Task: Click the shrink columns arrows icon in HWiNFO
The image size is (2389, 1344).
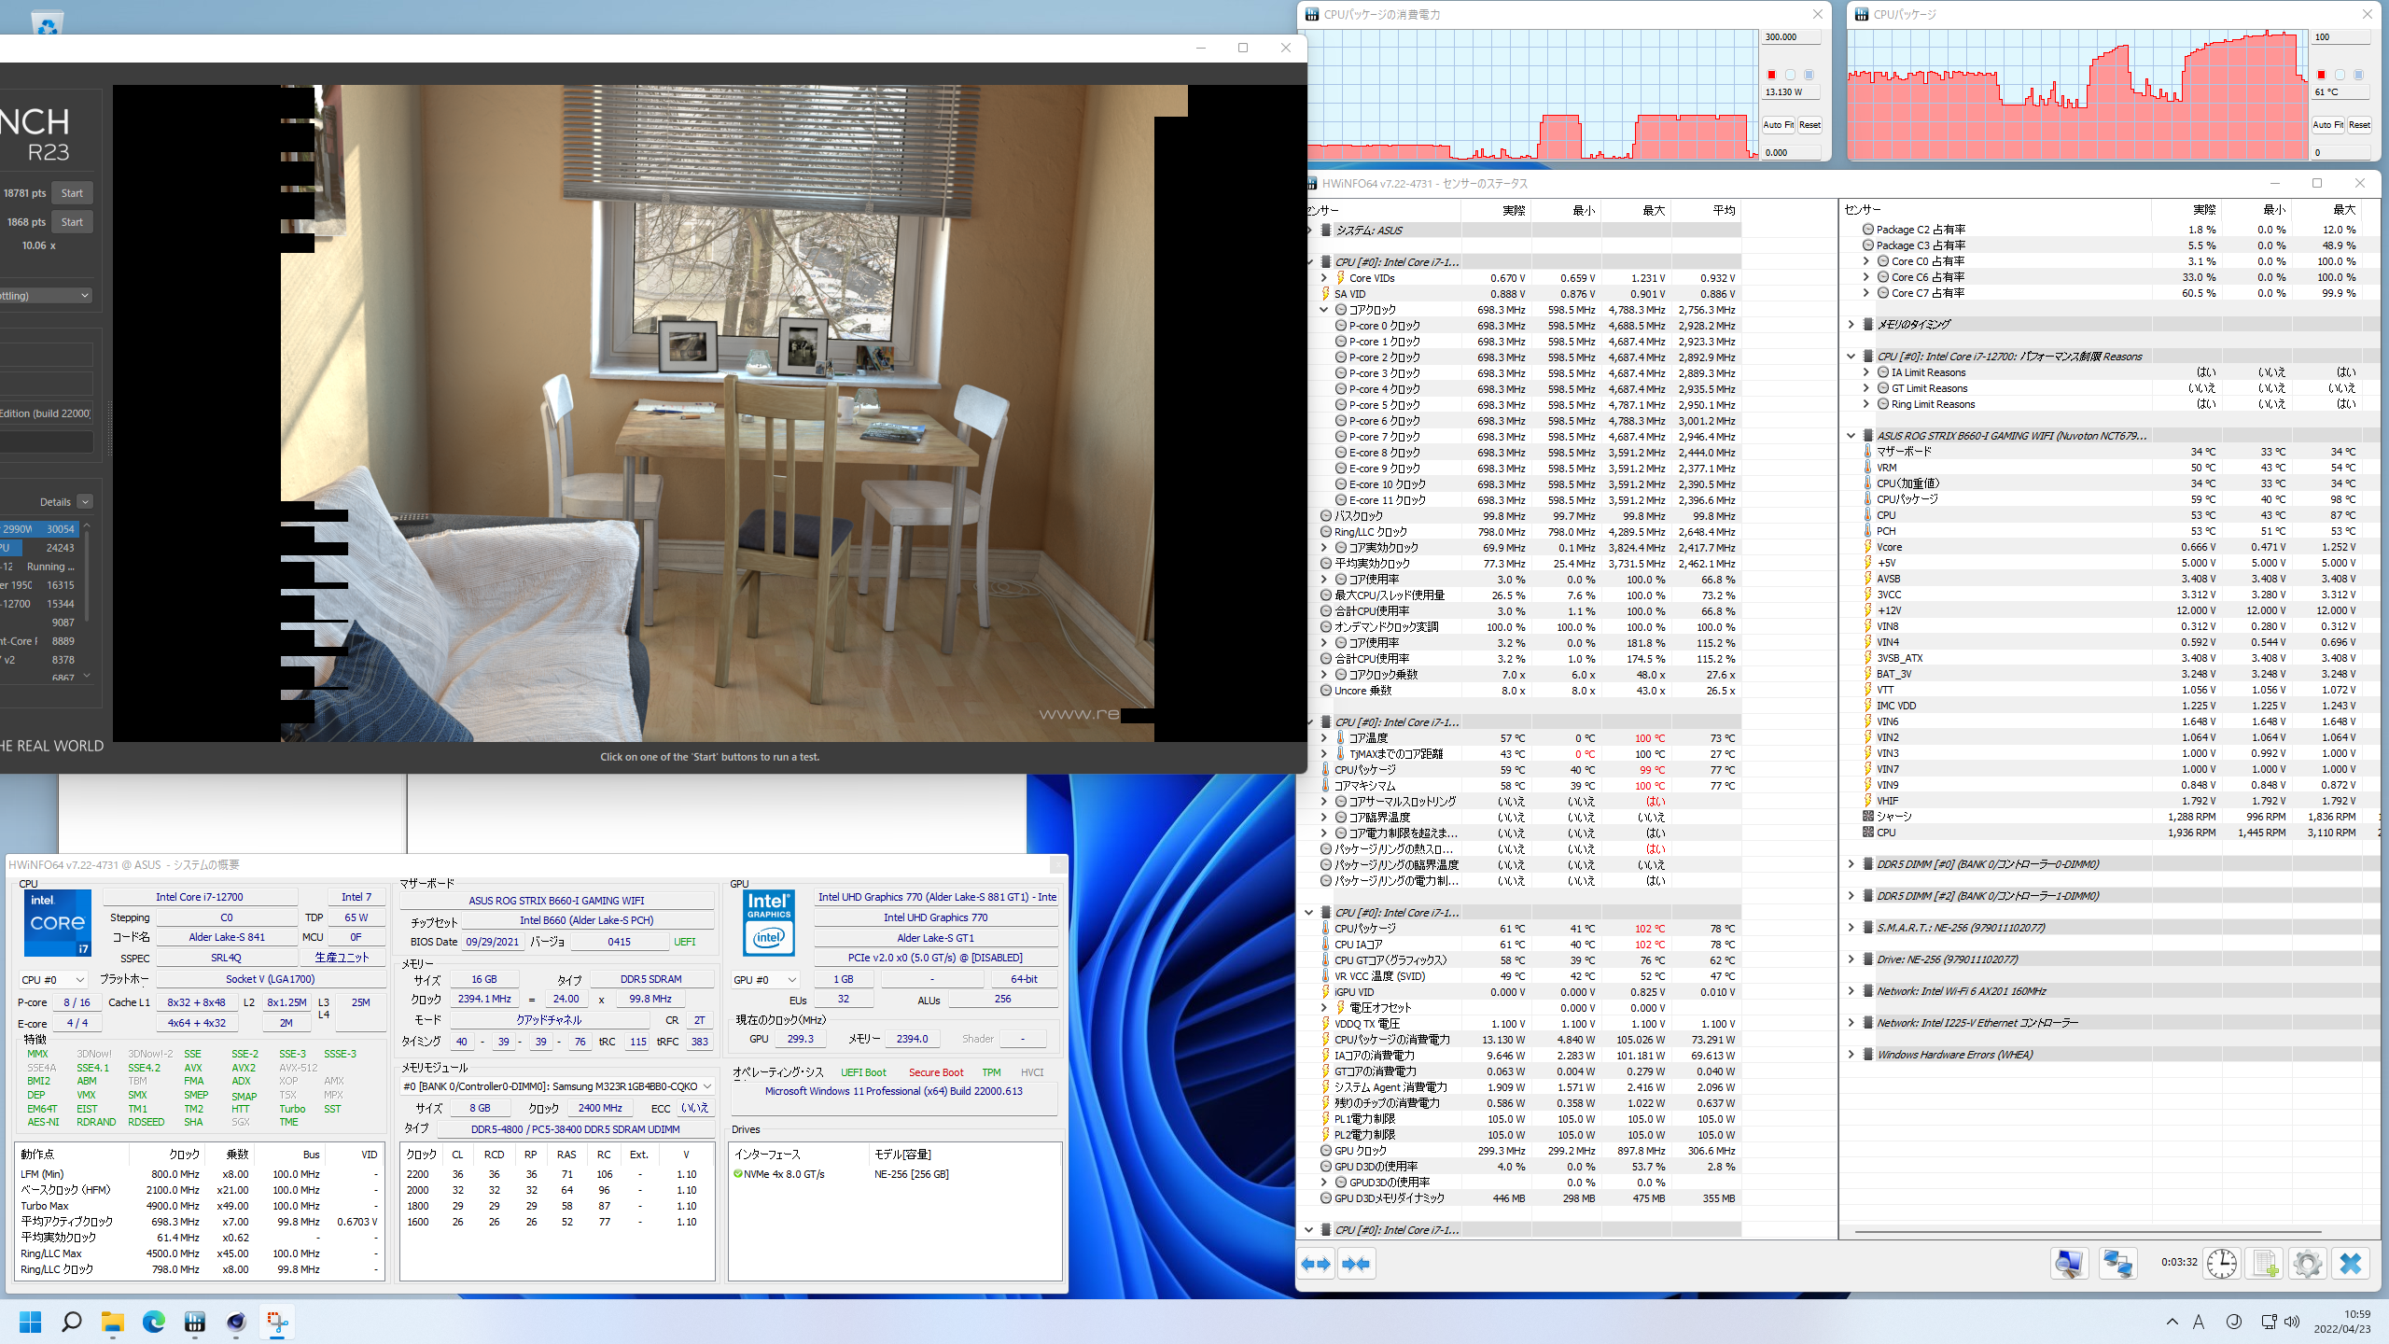Action: pos(1356,1264)
